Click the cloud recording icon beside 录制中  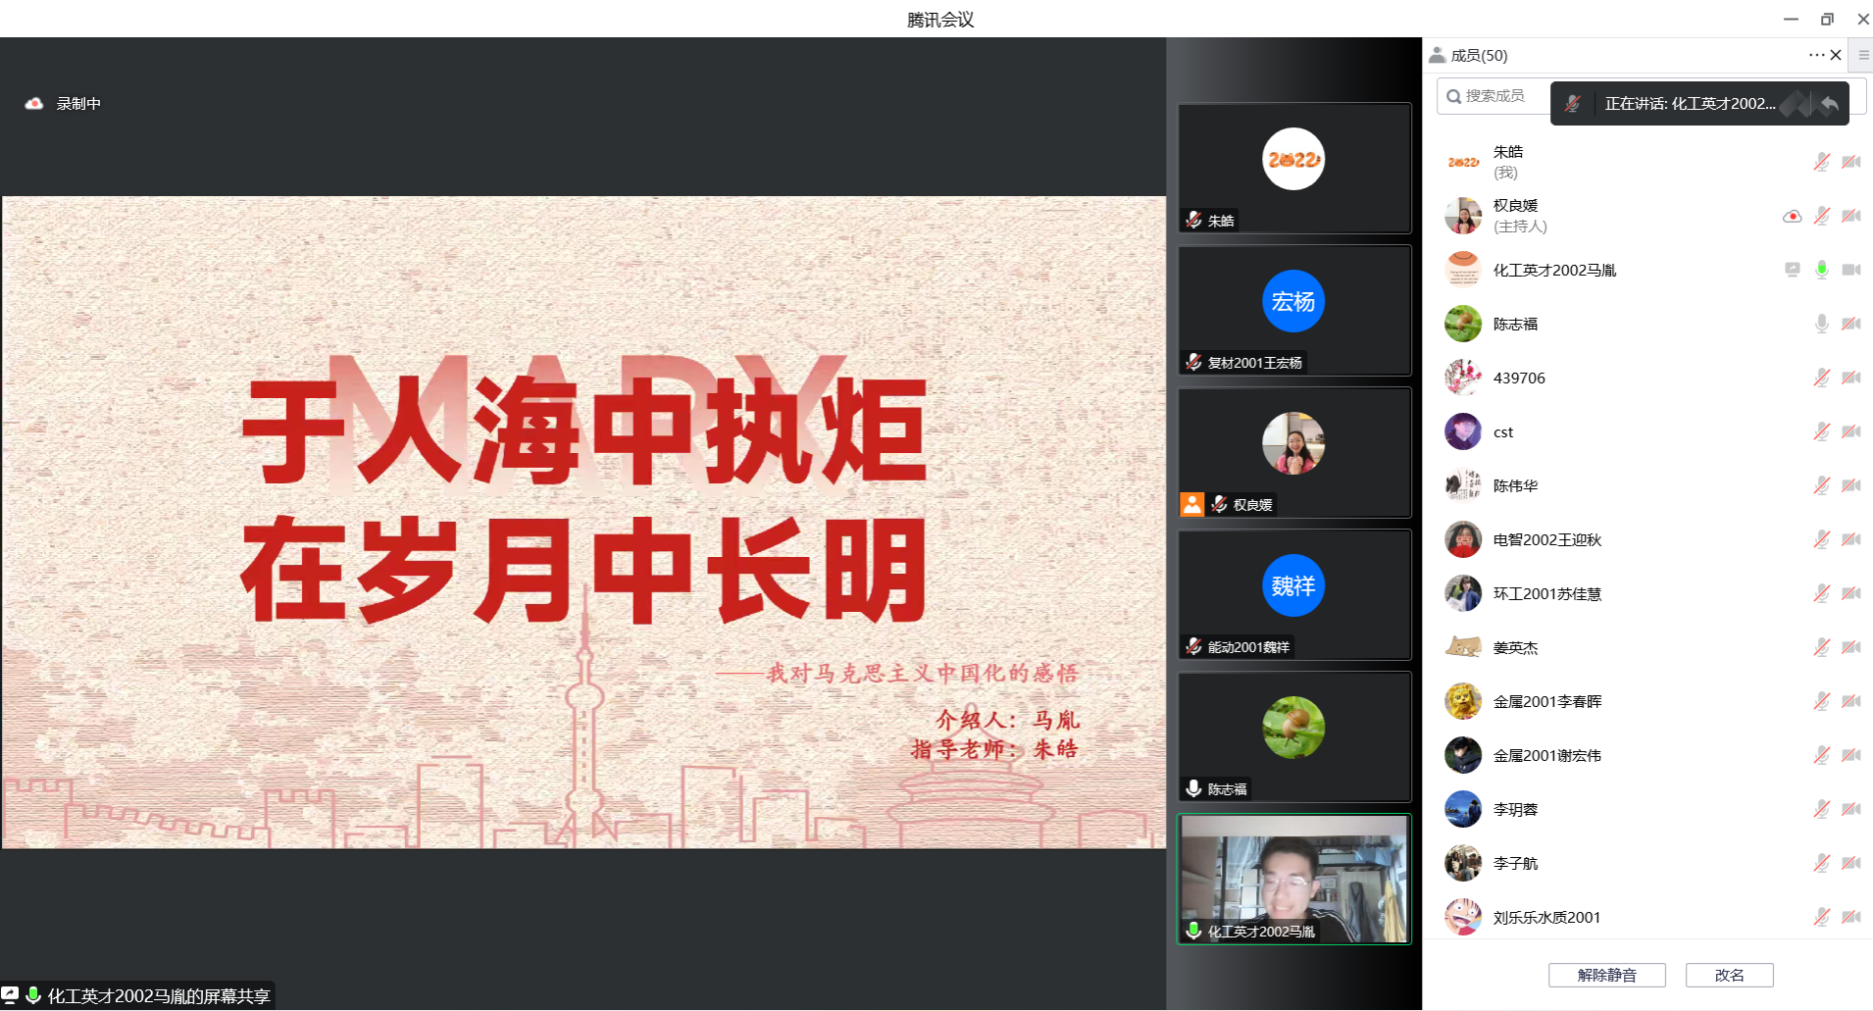tap(34, 103)
